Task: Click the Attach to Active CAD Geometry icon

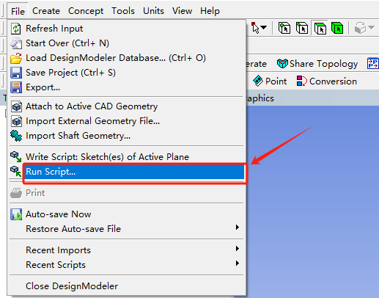Action: [x=16, y=106]
